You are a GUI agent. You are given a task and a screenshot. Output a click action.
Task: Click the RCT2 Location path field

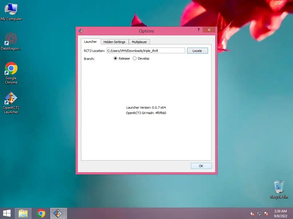(146, 51)
